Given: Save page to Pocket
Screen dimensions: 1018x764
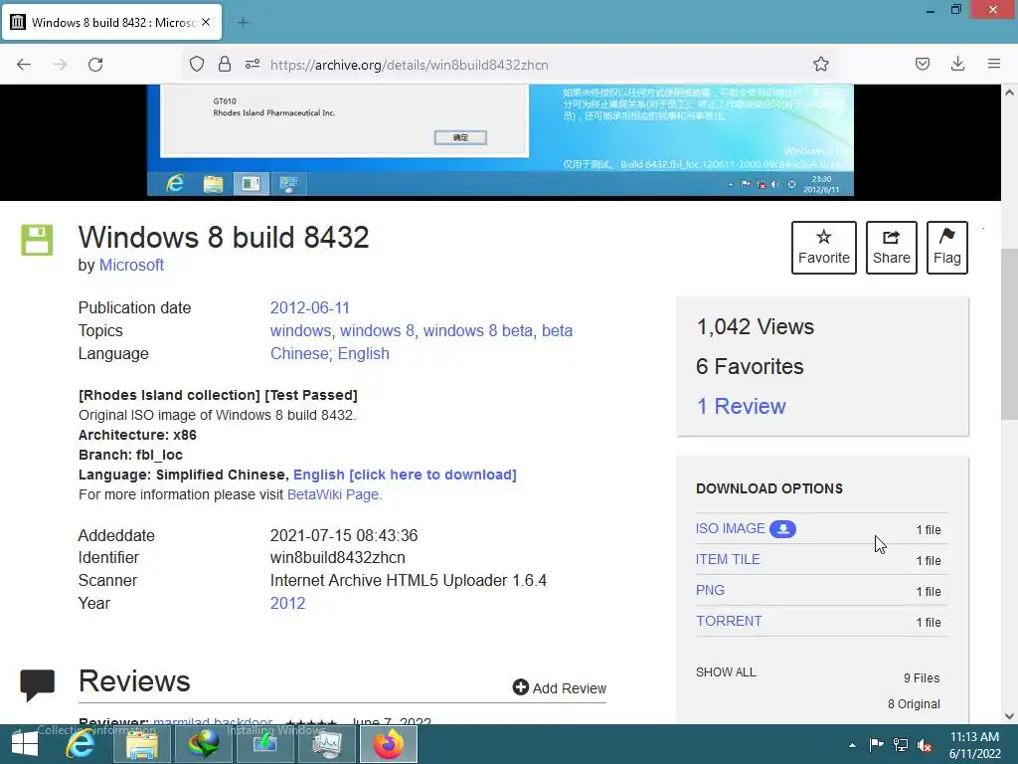Looking at the screenshot, I should pyautogui.click(x=922, y=64).
